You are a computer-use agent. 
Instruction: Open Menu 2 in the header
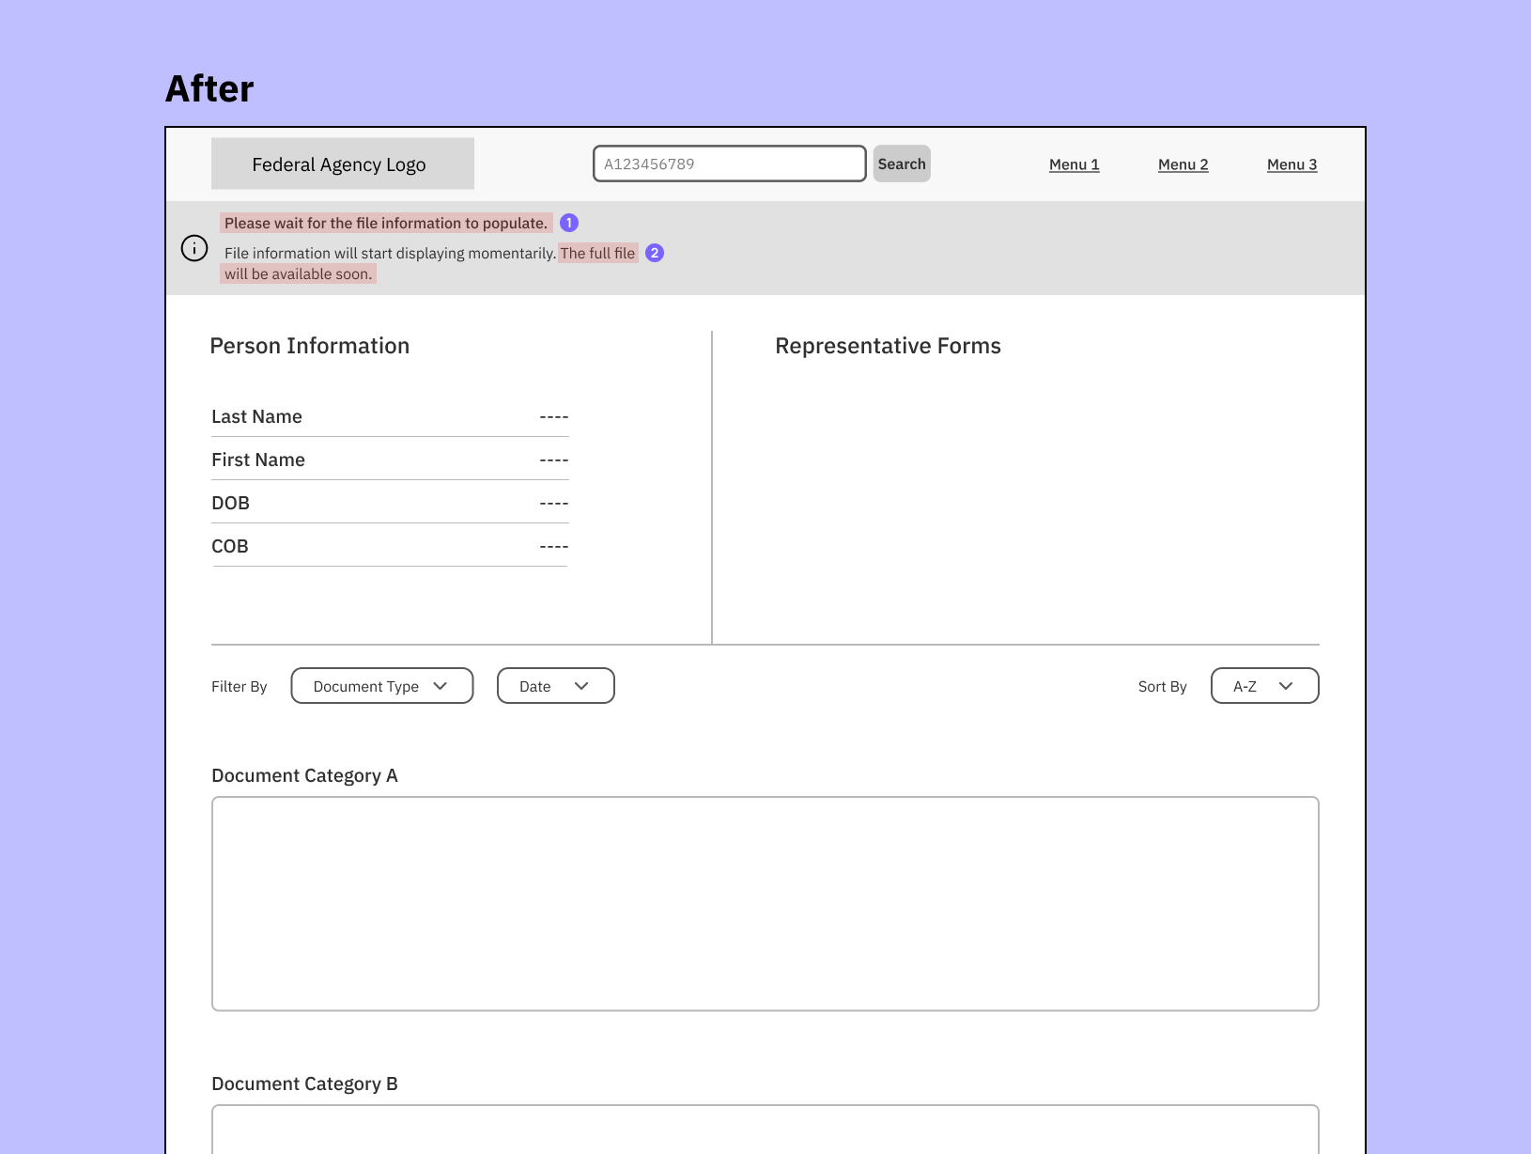[1183, 164]
